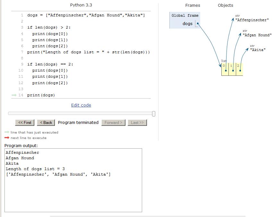This screenshot has width=274, height=217.
Task: Click the "Affenpinscher" string object
Action: 252,20
